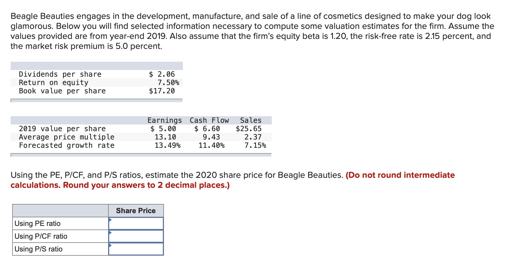Click the blue triangle marker in P/CF ratio cell
The image size is (513, 269).
[110, 232]
